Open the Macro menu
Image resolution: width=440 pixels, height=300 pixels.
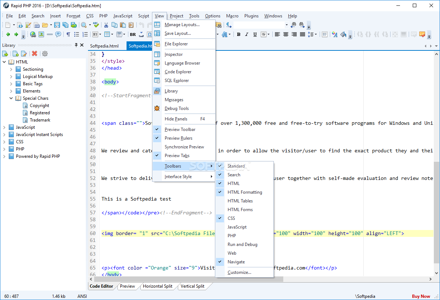[232, 16]
